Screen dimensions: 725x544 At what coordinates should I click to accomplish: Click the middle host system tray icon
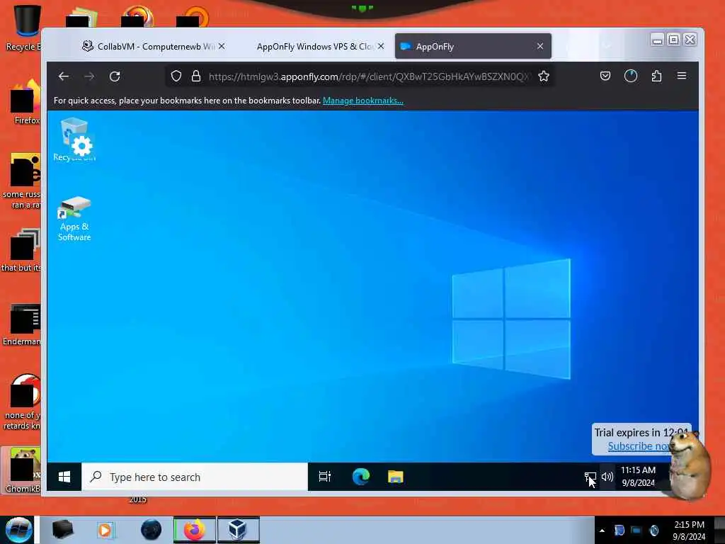[x=636, y=531]
